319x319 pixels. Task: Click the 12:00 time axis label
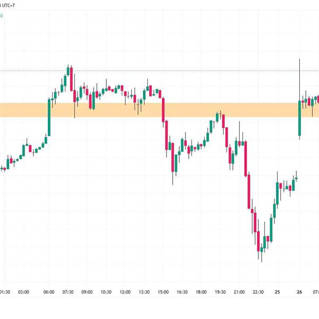pyautogui.click(x=125, y=292)
